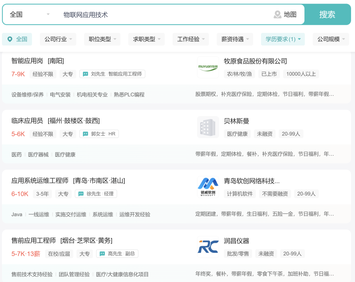355x282 pixels.
Task: Click the 医疗/大健康信息化项目 keyword
Action: (122, 274)
